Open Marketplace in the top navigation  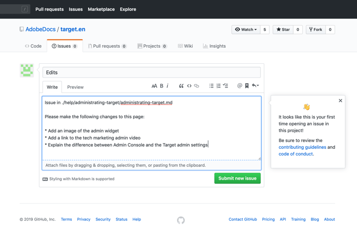click(x=101, y=10)
